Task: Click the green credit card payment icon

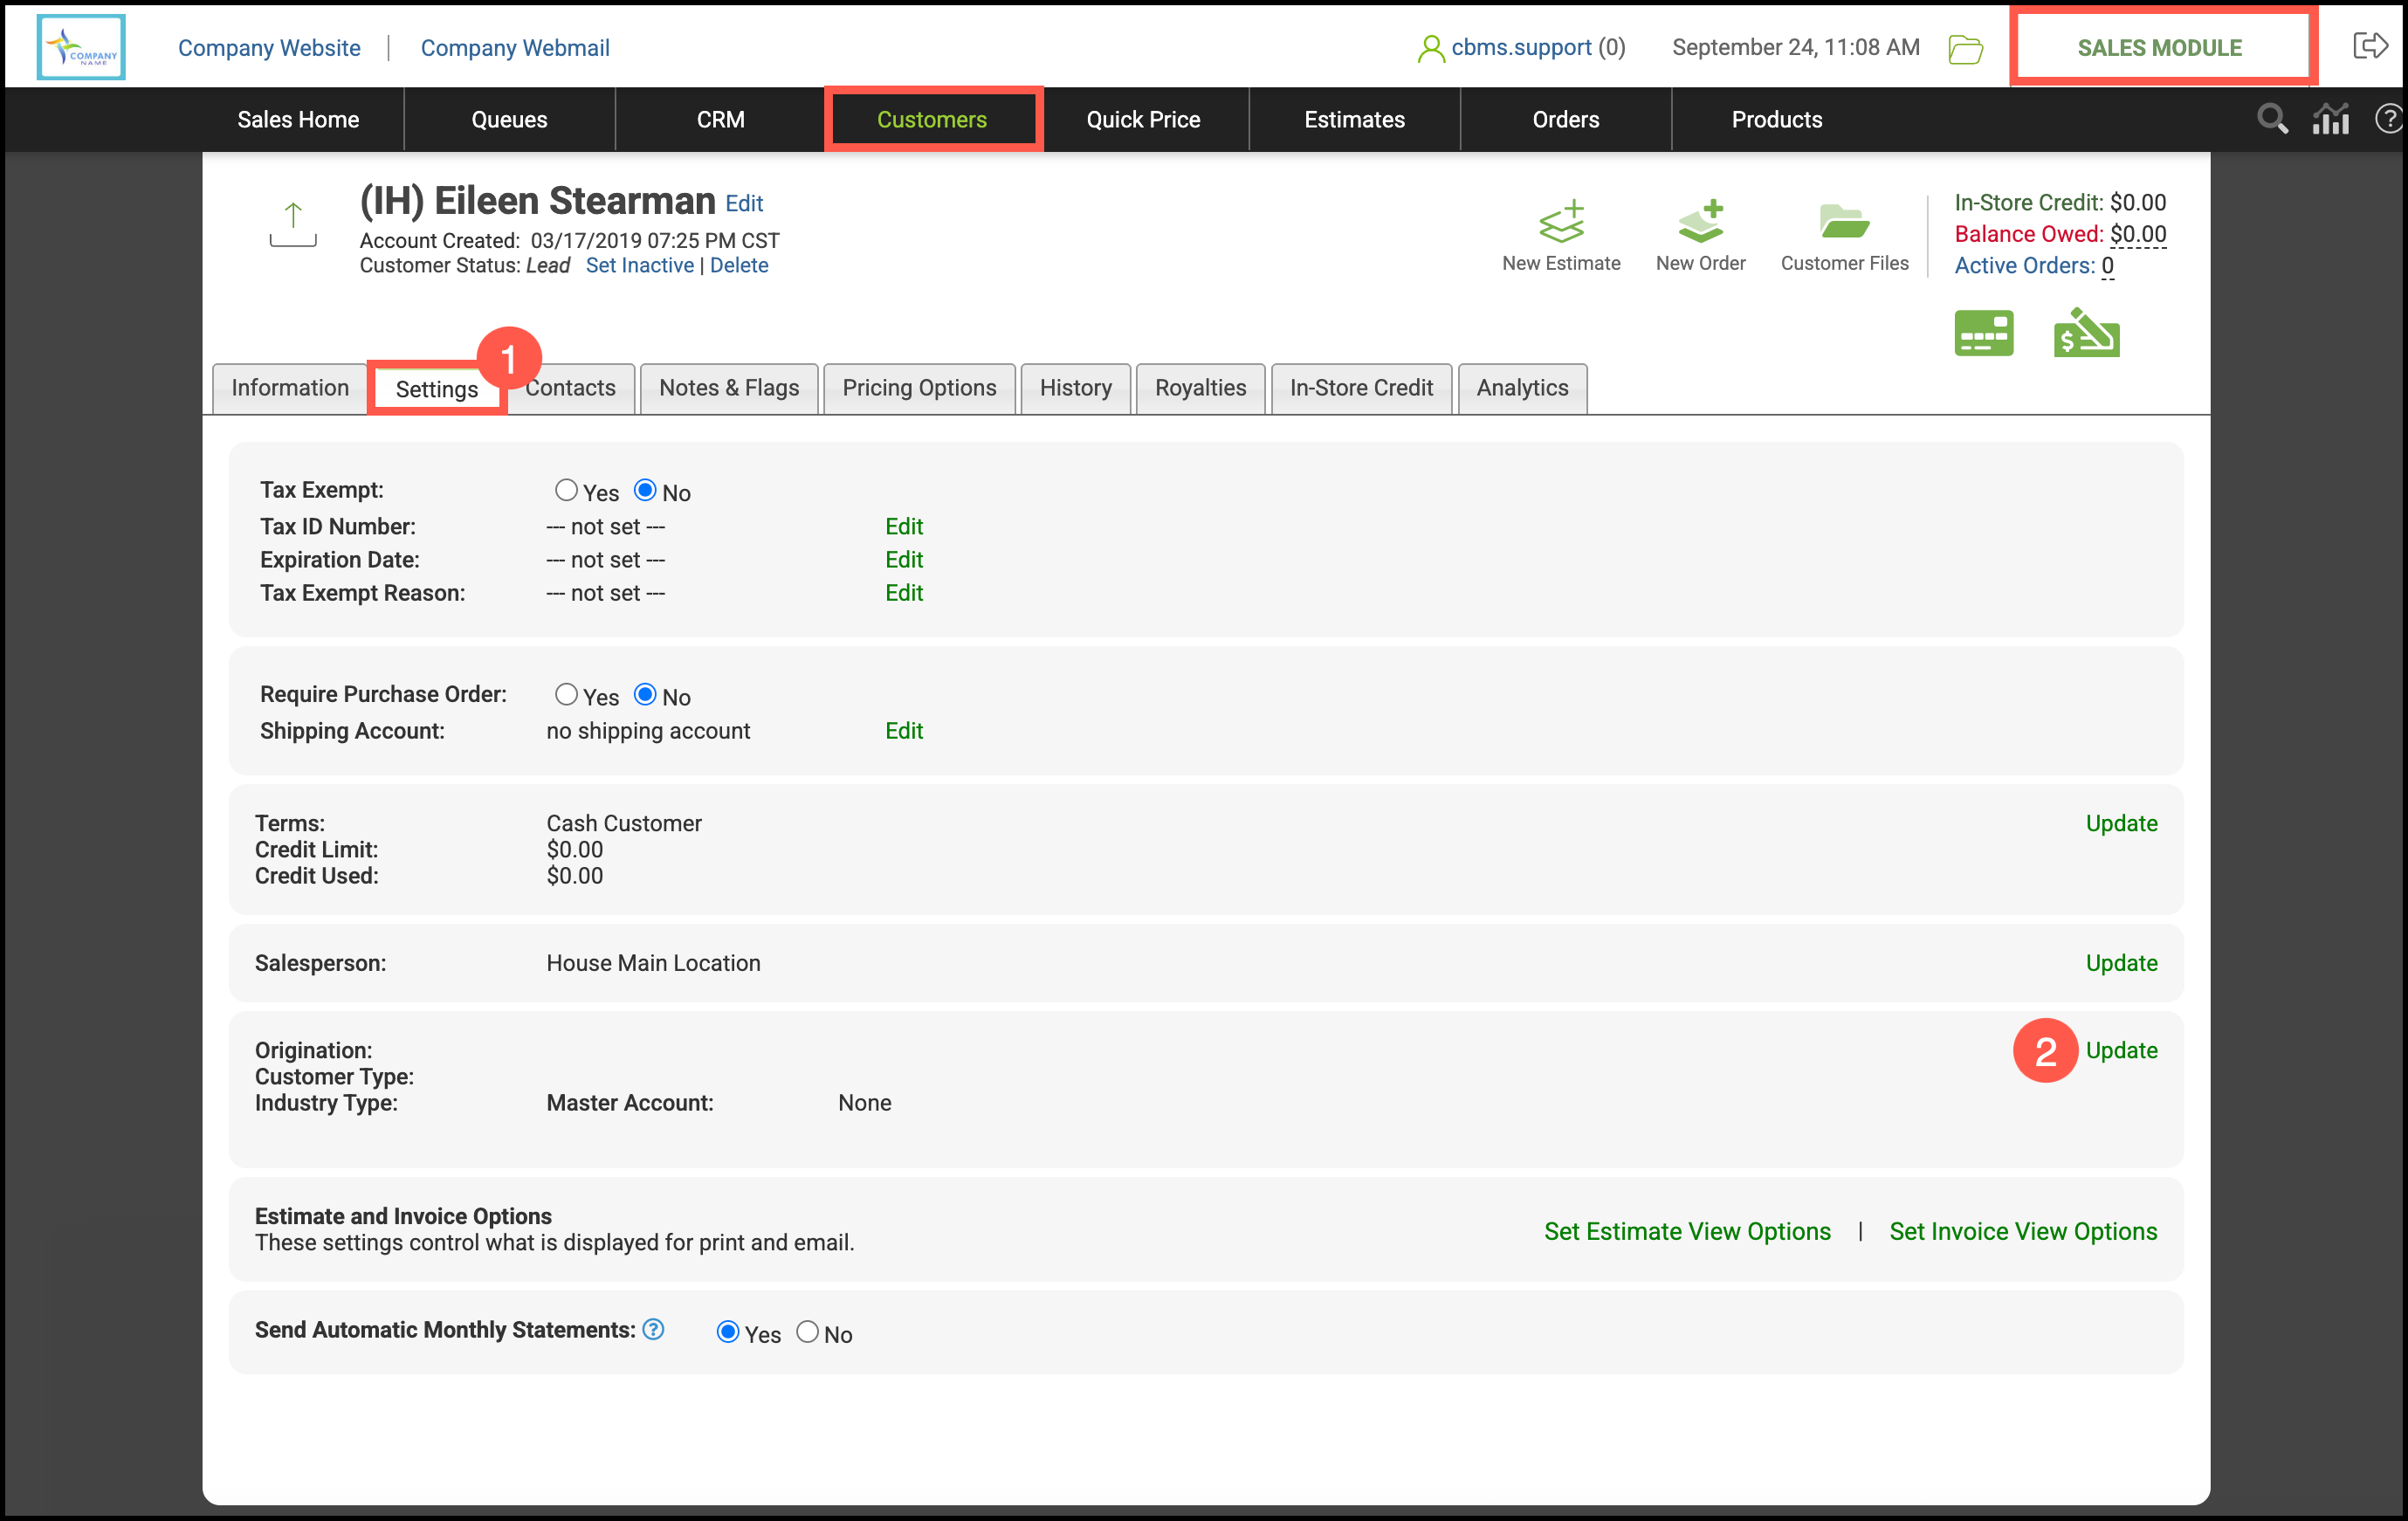Action: pyautogui.click(x=1983, y=334)
